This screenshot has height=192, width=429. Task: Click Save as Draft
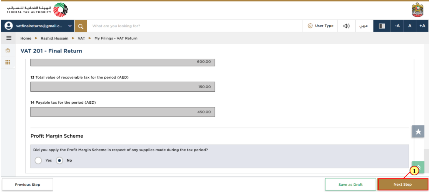351,184
